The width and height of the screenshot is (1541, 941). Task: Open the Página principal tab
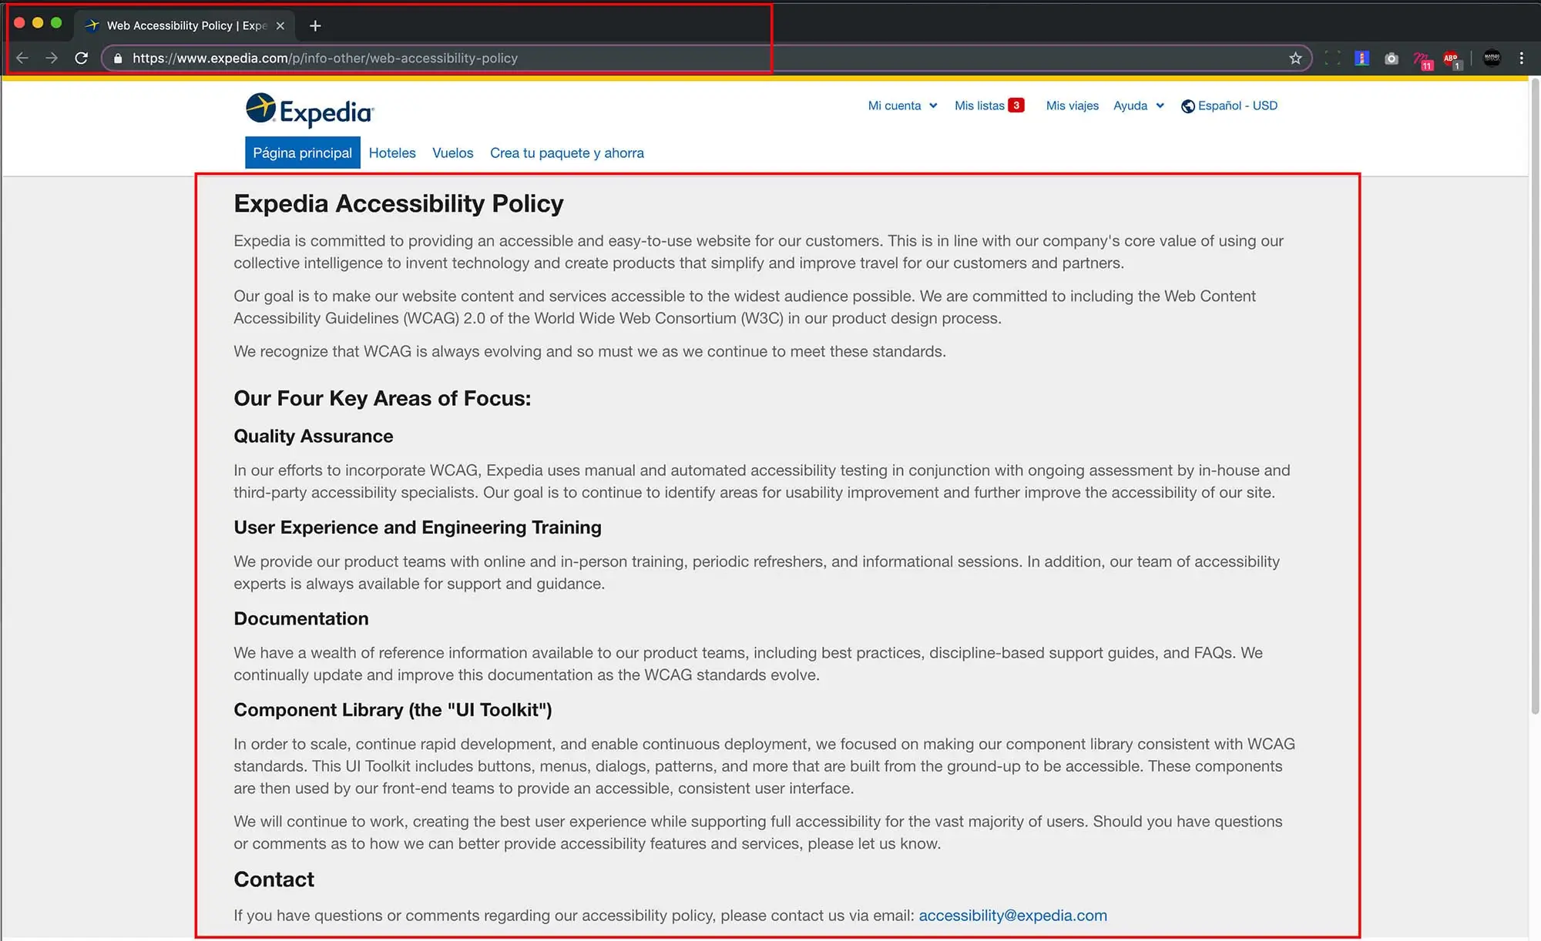(302, 153)
